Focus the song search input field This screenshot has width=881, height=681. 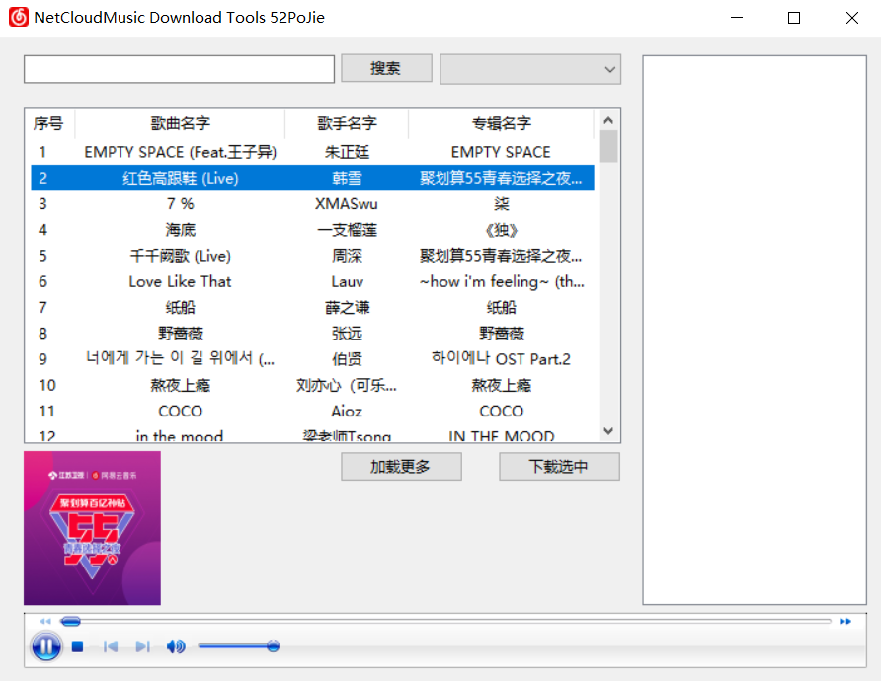click(x=179, y=69)
